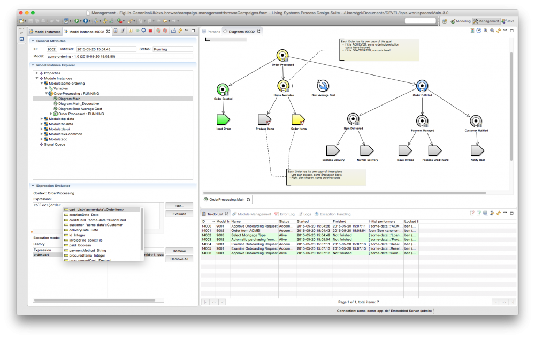Viewport: 535px width, 339px height.
Task: Select Diagram:Main_Decorative in the tree
Action: pyautogui.click(x=78, y=103)
